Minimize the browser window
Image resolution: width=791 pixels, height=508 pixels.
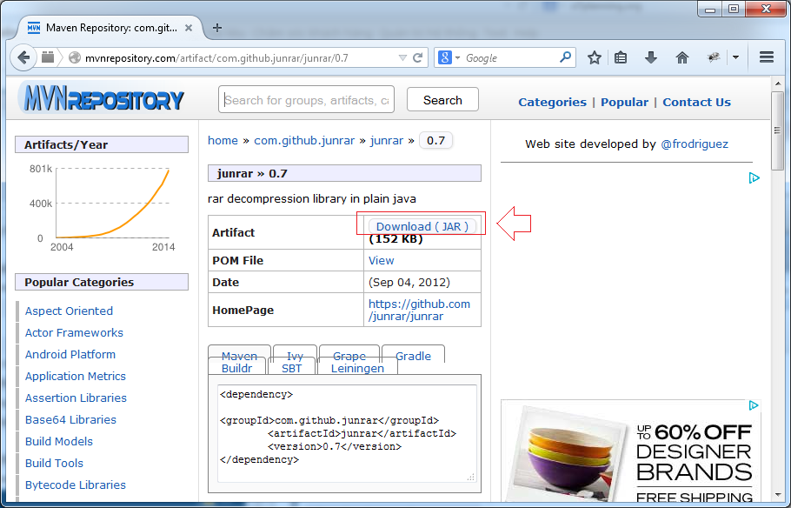pos(710,9)
